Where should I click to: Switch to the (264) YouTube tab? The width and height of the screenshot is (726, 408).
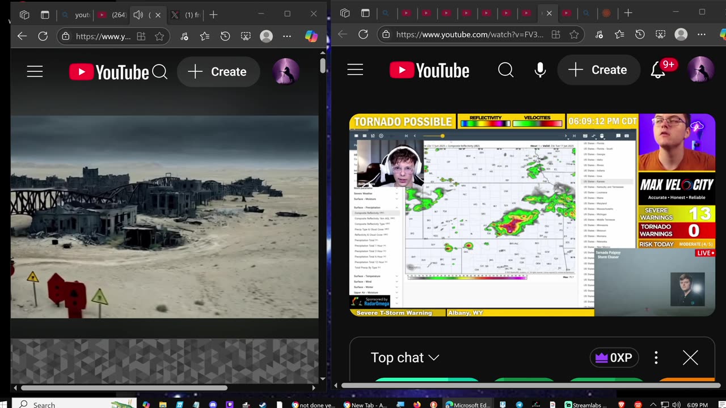click(112, 15)
